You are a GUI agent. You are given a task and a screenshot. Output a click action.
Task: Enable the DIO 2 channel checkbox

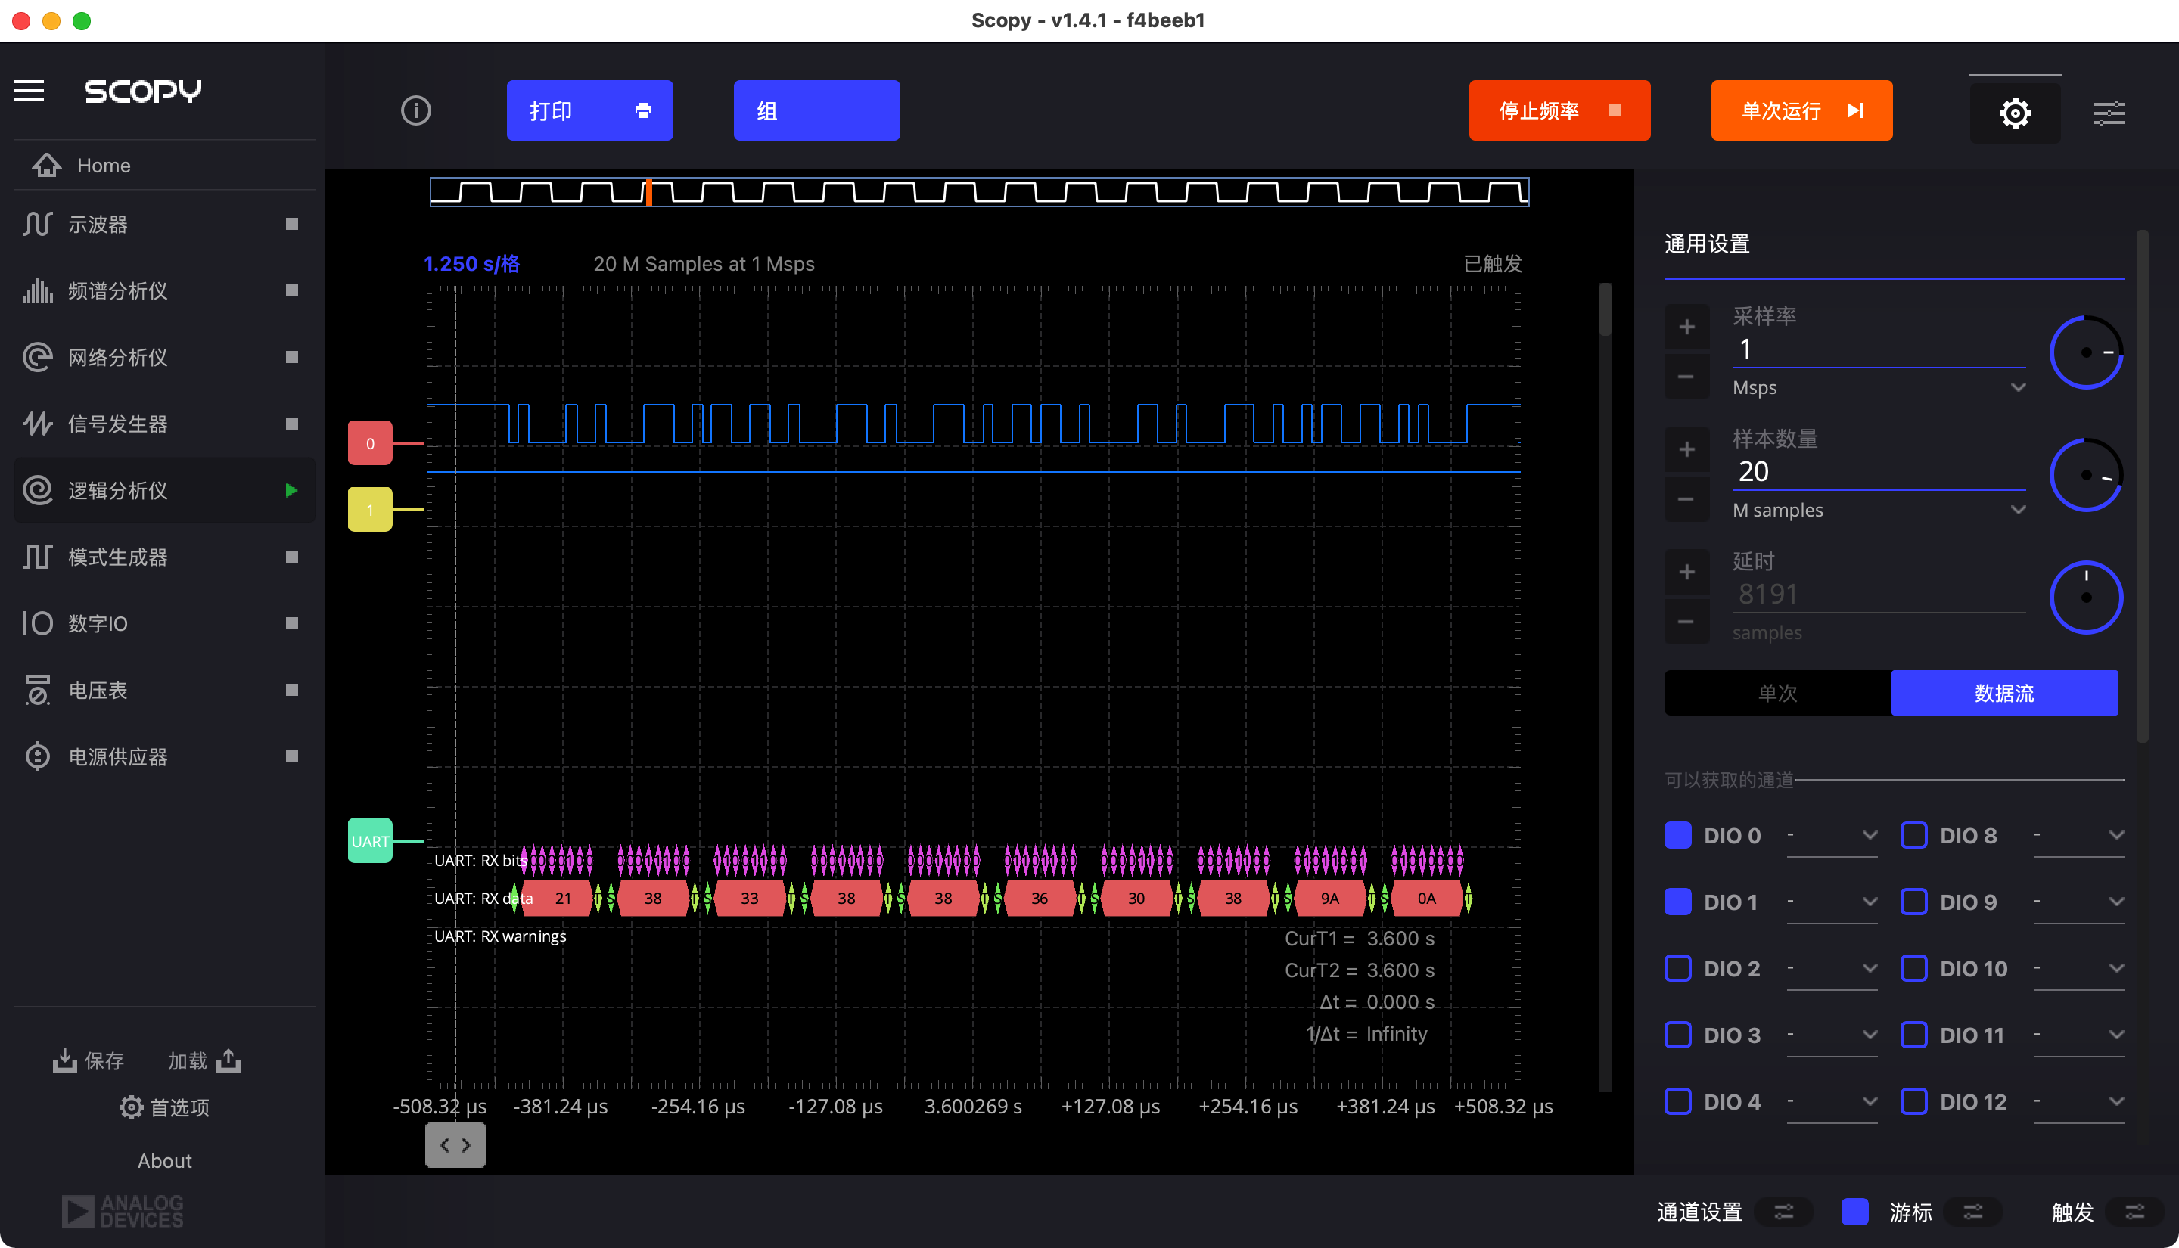point(1677,969)
